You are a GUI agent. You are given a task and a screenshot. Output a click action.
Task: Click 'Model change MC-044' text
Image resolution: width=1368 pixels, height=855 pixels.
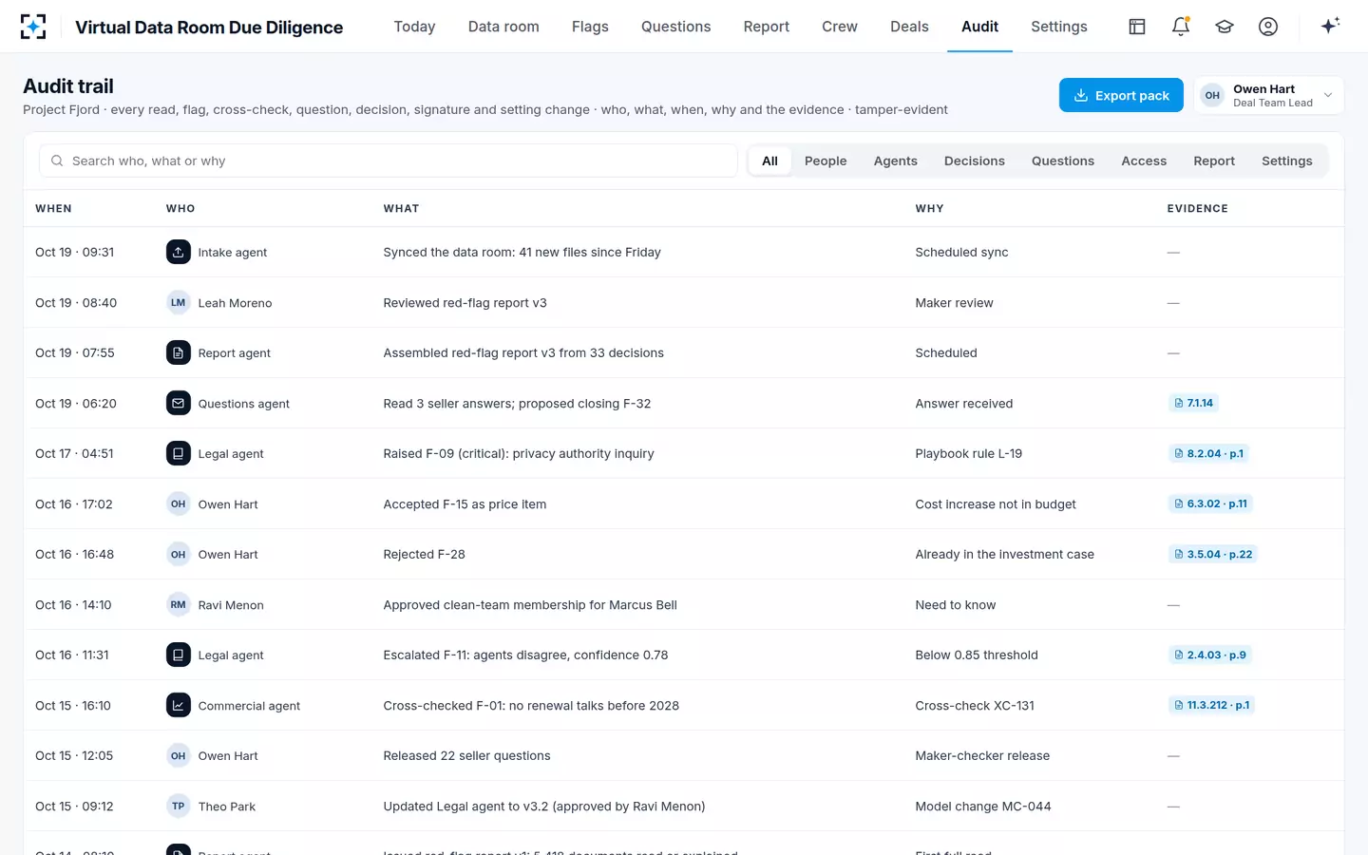coord(983,806)
